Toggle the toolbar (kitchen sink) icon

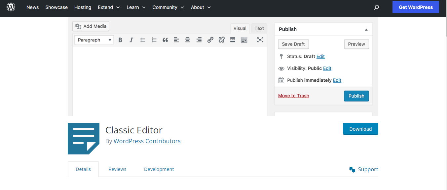(244, 40)
